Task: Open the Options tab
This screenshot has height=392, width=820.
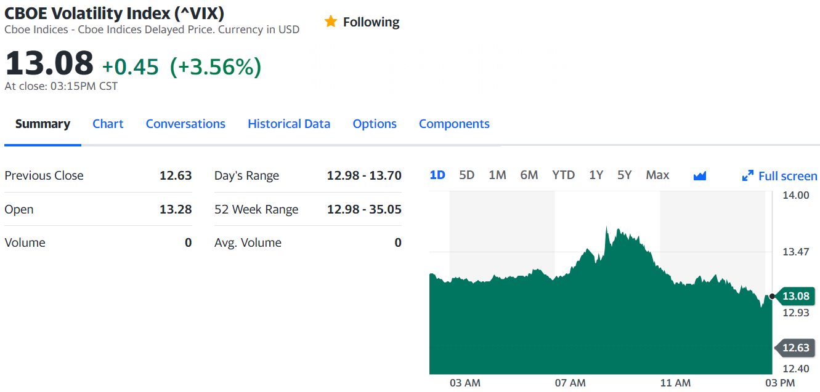Action: coord(375,124)
